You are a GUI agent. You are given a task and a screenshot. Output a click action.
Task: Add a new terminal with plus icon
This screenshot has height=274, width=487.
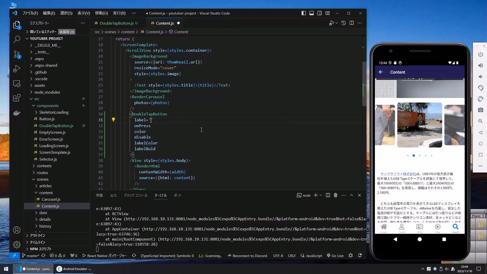316,195
